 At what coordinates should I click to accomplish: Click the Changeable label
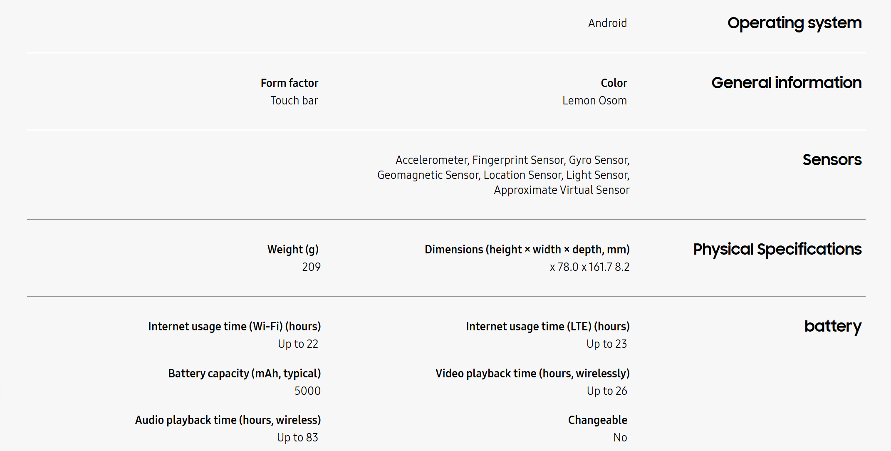597,420
